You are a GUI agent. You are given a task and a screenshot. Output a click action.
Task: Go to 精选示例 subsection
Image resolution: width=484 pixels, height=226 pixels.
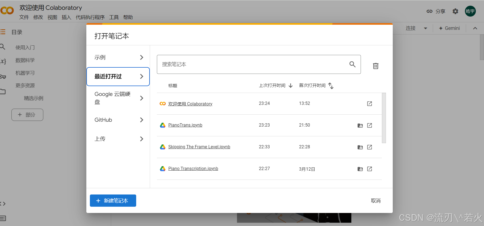pos(34,98)
